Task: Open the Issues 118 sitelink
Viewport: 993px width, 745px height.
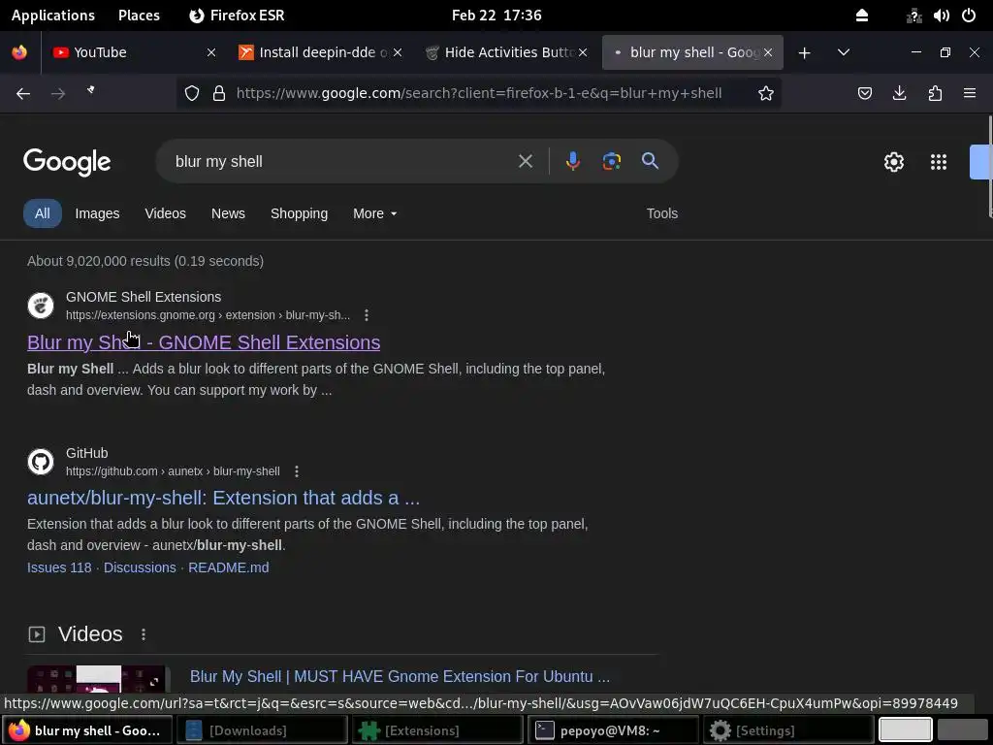Action: coord(59,567)
